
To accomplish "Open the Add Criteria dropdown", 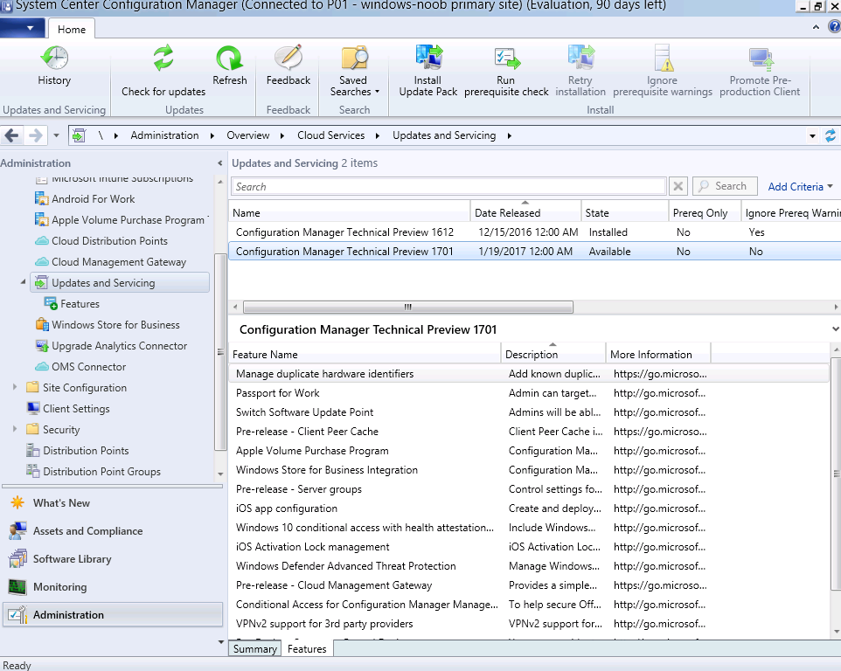I will point(800,186).
